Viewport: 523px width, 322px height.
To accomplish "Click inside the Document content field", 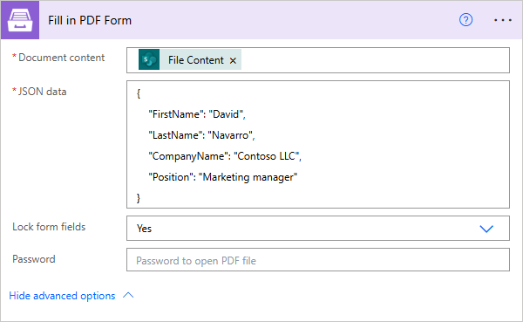I will 318,60.
